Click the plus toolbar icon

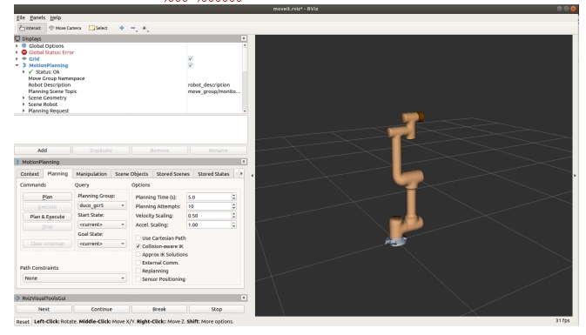tap(121, 28)
